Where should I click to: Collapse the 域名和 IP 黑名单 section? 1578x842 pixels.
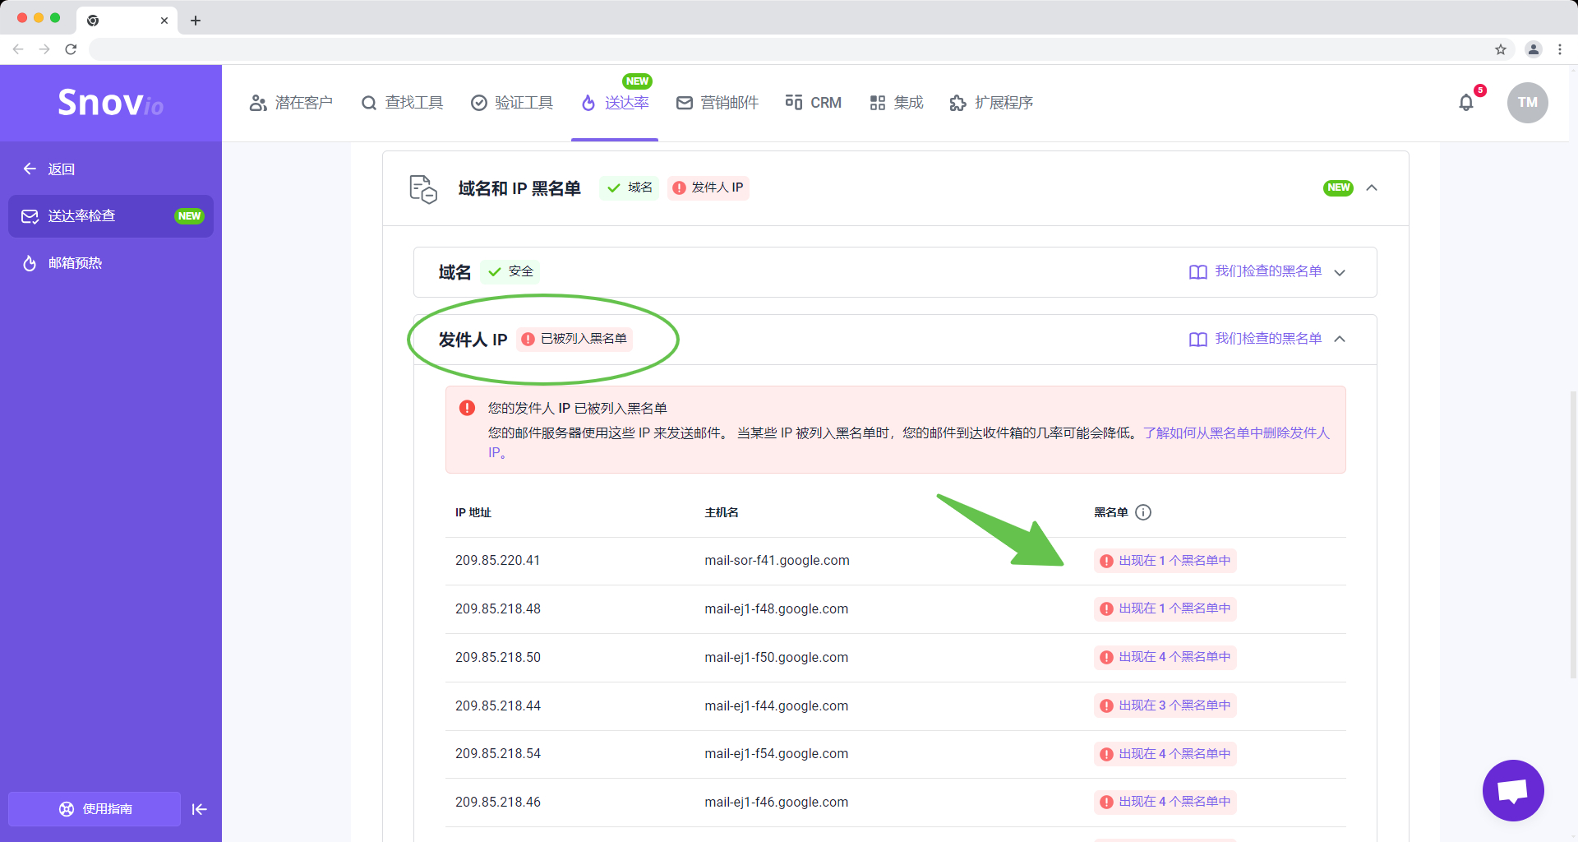click(1372, 187)
